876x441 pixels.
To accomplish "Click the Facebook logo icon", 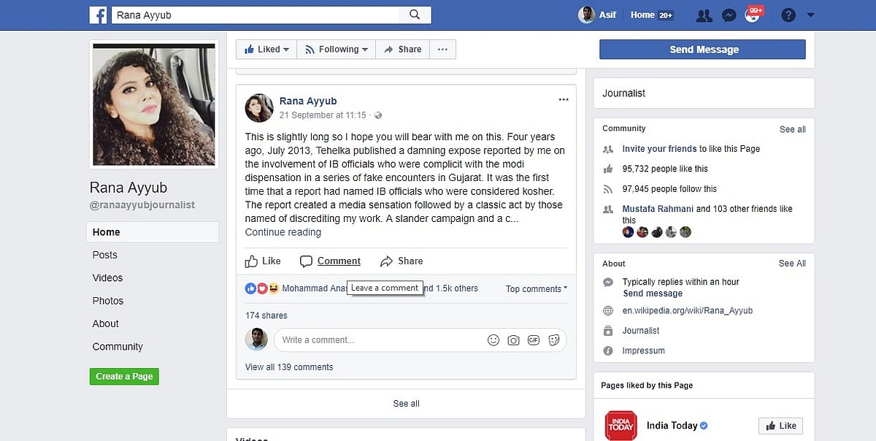I will click(98, 15).
